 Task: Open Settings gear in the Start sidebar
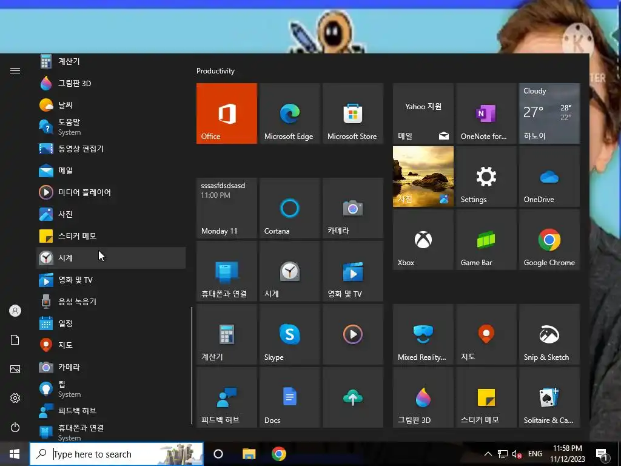15,398
